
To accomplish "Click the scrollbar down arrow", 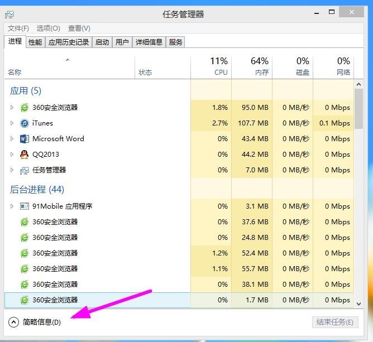I will [358, 304].
